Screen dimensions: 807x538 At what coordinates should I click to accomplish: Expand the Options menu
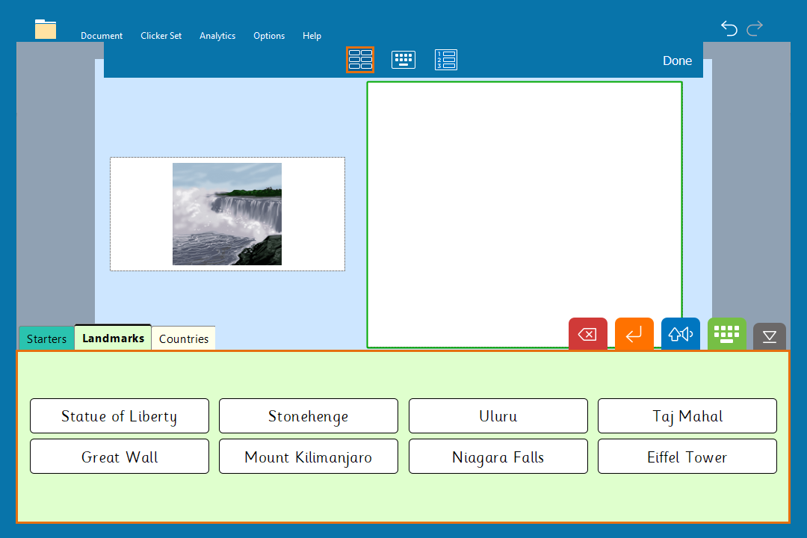[269, 36]
